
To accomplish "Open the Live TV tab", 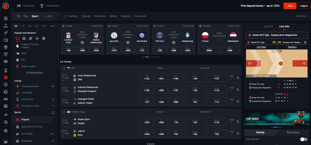I will tap(268, 26).
